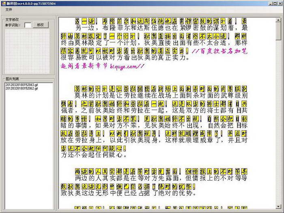Select 20120328180152843.gif in the image list

pyautogui.click(x=22, y=85)
